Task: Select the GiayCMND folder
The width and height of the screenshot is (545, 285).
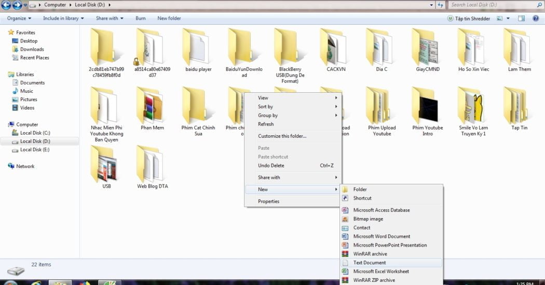Action: [428, 51]
